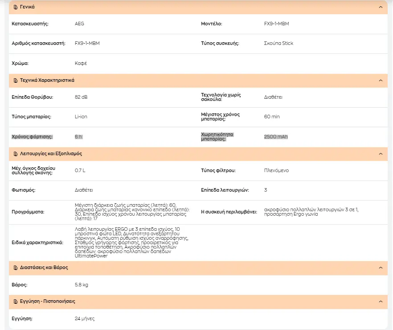Click the icon beside Διαστάσεις και Βάρος
This screenshot has height=330, width=393.
[16, 268]
